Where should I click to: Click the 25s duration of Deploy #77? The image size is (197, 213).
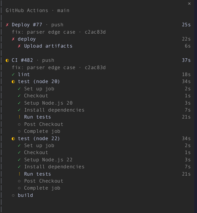(186, 25)
